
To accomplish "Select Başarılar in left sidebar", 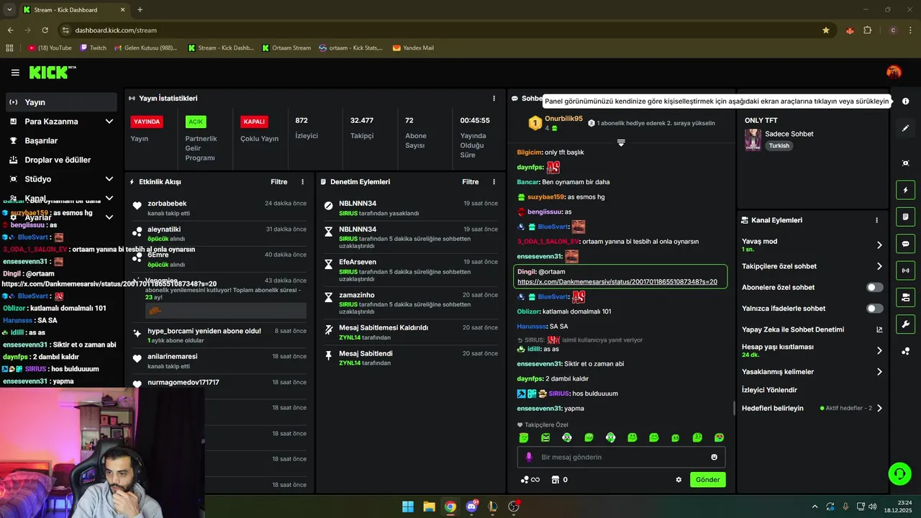I will 60,141.
